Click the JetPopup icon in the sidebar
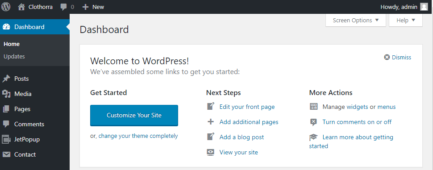433x170 pixels. click(x=6, y=139)
